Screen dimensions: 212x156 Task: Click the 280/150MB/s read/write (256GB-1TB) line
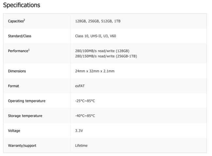point(106,56)
